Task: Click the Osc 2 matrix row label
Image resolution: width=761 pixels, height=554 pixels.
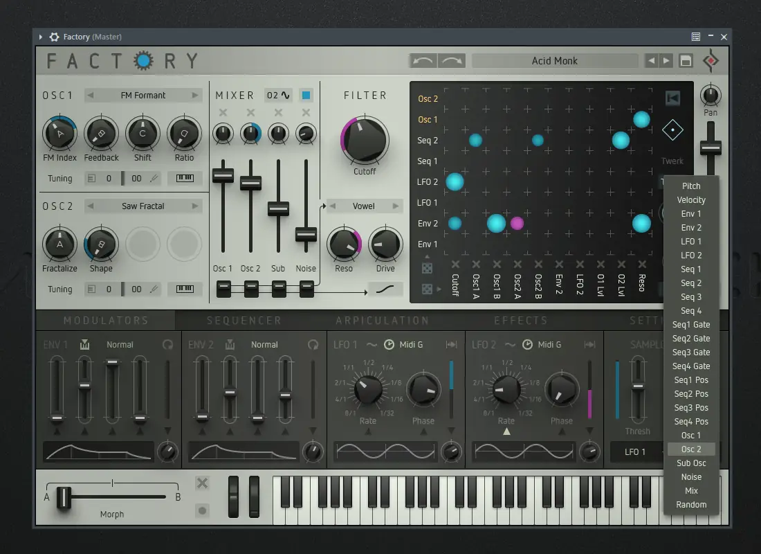Action: pos(428,98)
